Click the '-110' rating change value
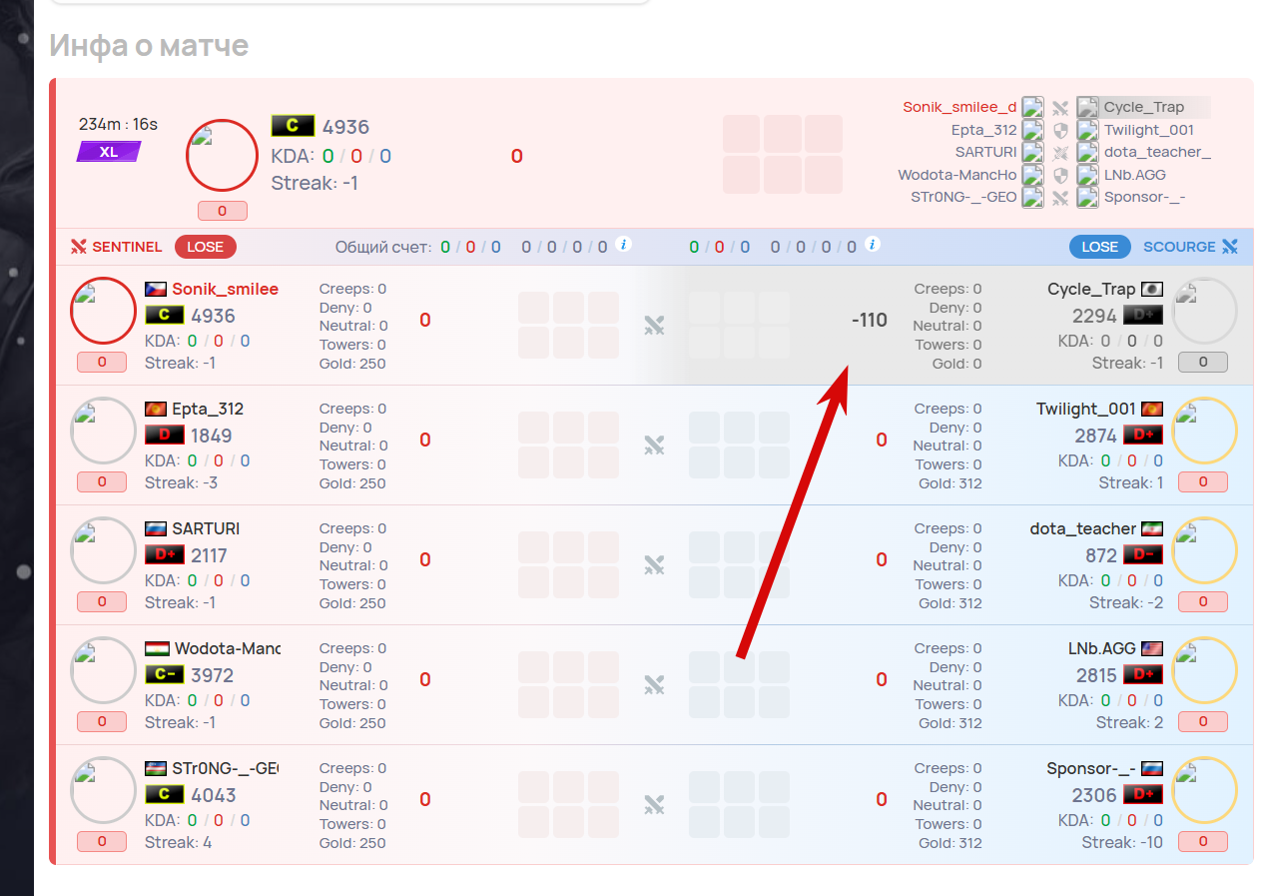Image resolution: width=1266 pixels, height=896 pixels. [x=869, y=320]
